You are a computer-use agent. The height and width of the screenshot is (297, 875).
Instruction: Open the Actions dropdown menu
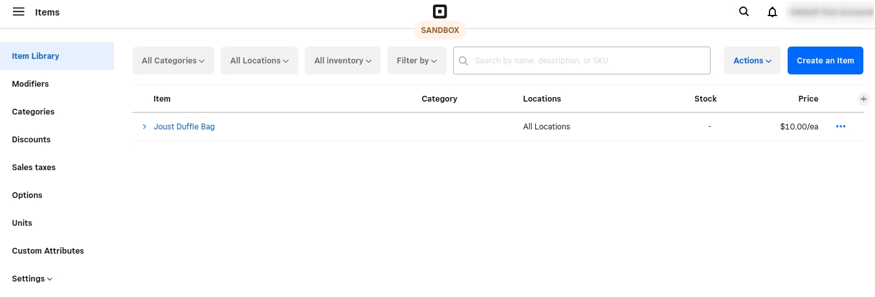pos(752,61)
